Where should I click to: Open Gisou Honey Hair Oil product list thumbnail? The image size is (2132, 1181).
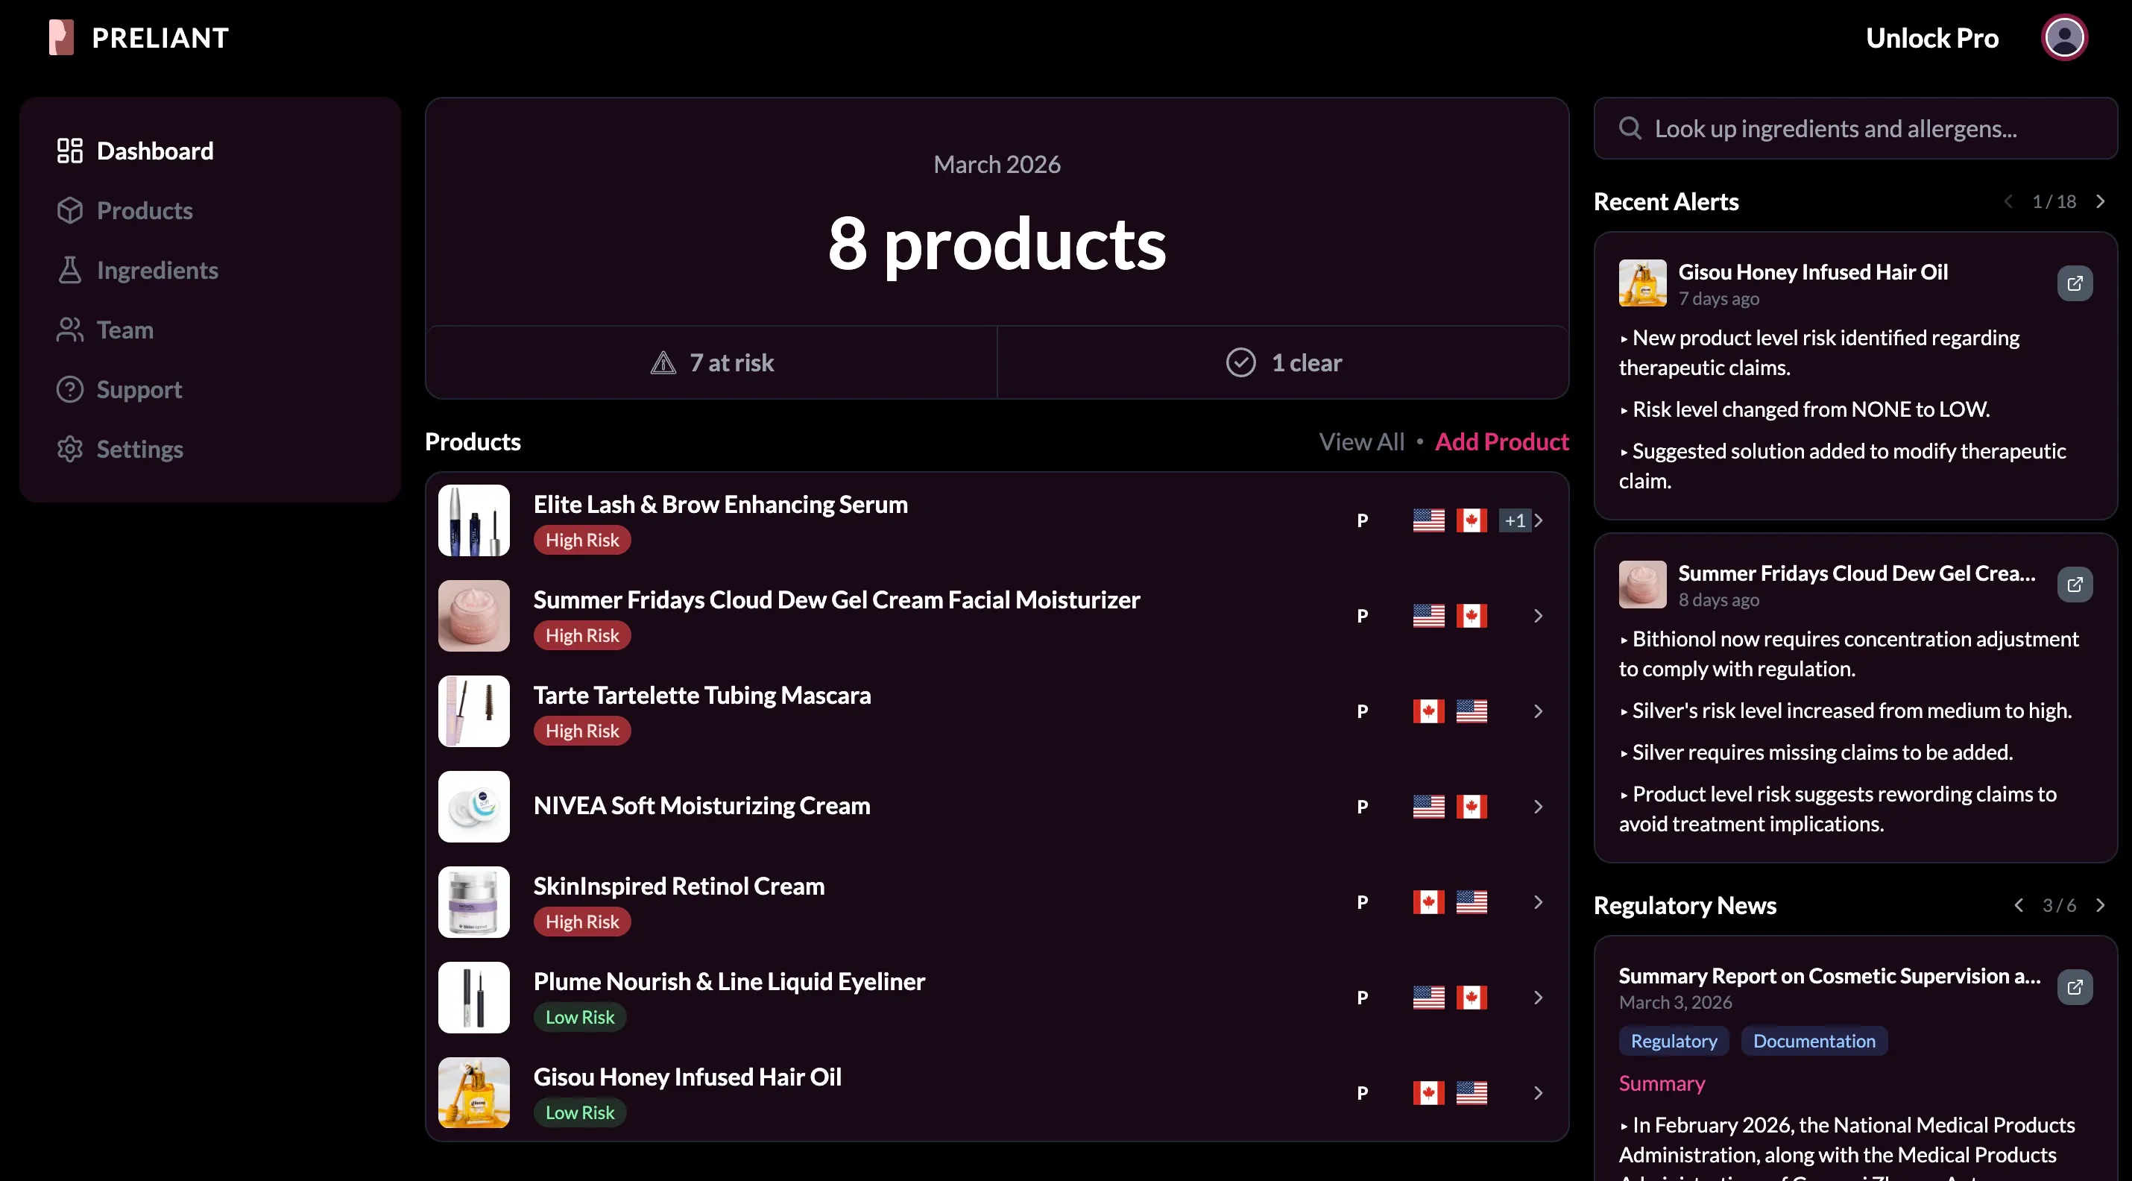473,1093
